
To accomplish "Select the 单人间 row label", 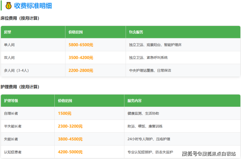I will [9, 45].
